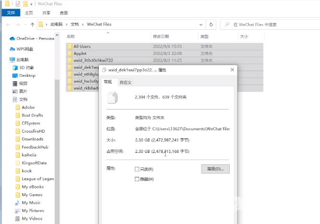Open My Music folder in sidebar
Image resolution: width=320 pixels, height=224 pixels.
[x=31, y=203]
